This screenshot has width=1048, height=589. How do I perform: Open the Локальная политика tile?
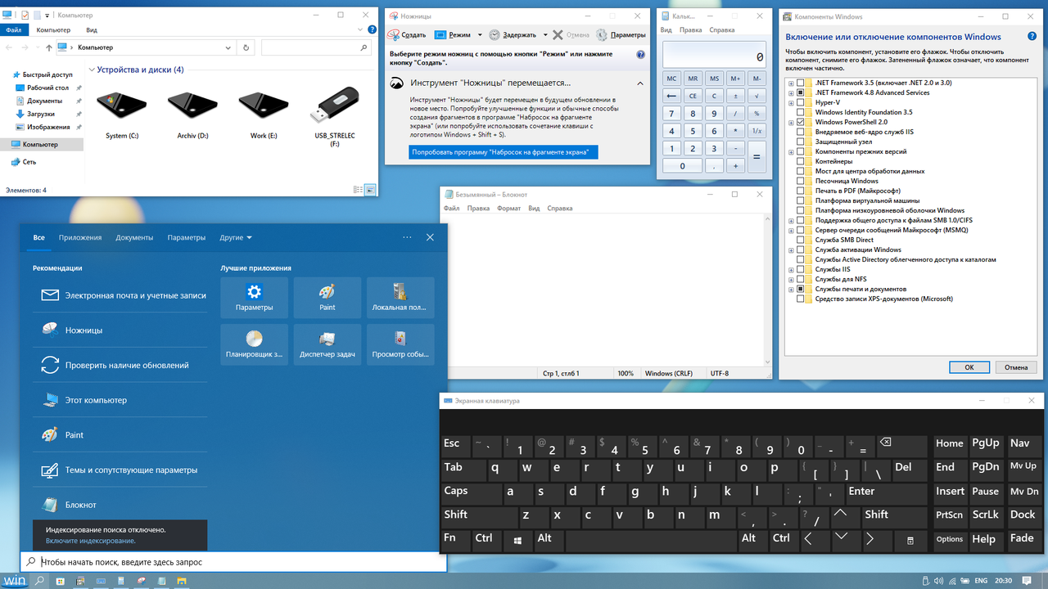point(400,297)
